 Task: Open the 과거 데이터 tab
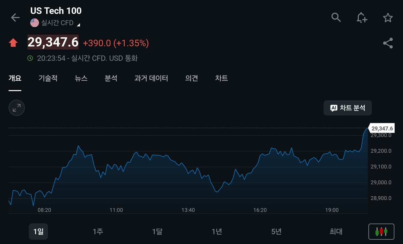[x=151, y=78]
